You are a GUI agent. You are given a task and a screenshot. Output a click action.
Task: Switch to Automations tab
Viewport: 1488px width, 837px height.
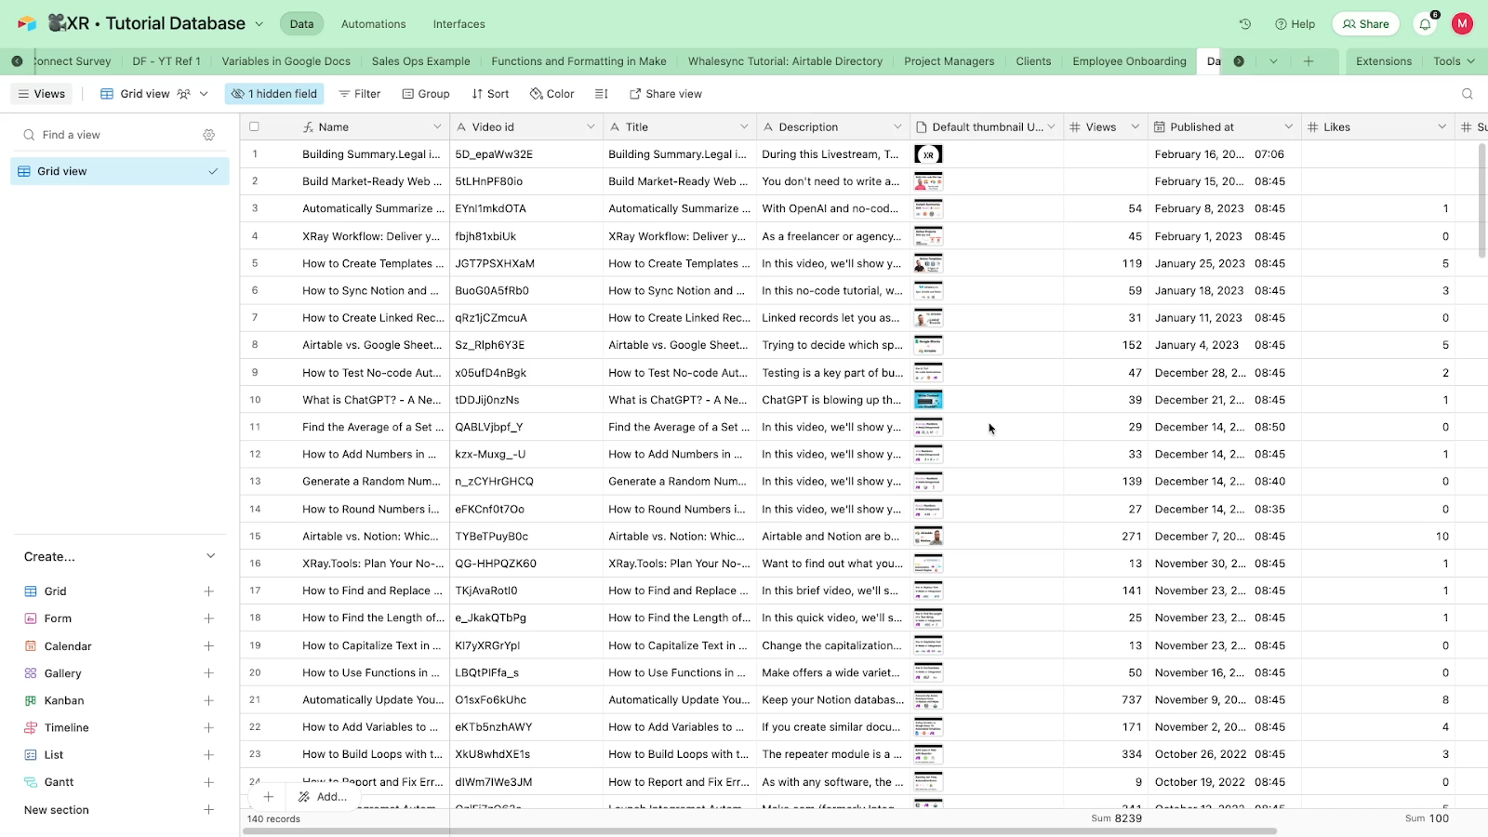(373, 24)
